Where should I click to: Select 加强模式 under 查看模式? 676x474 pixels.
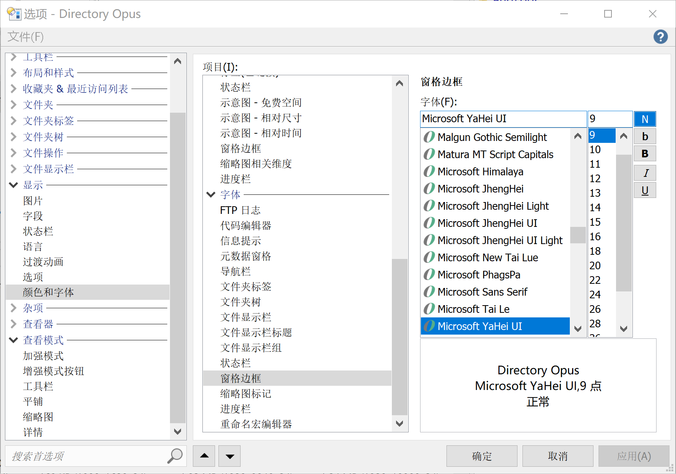coord(43,356)
